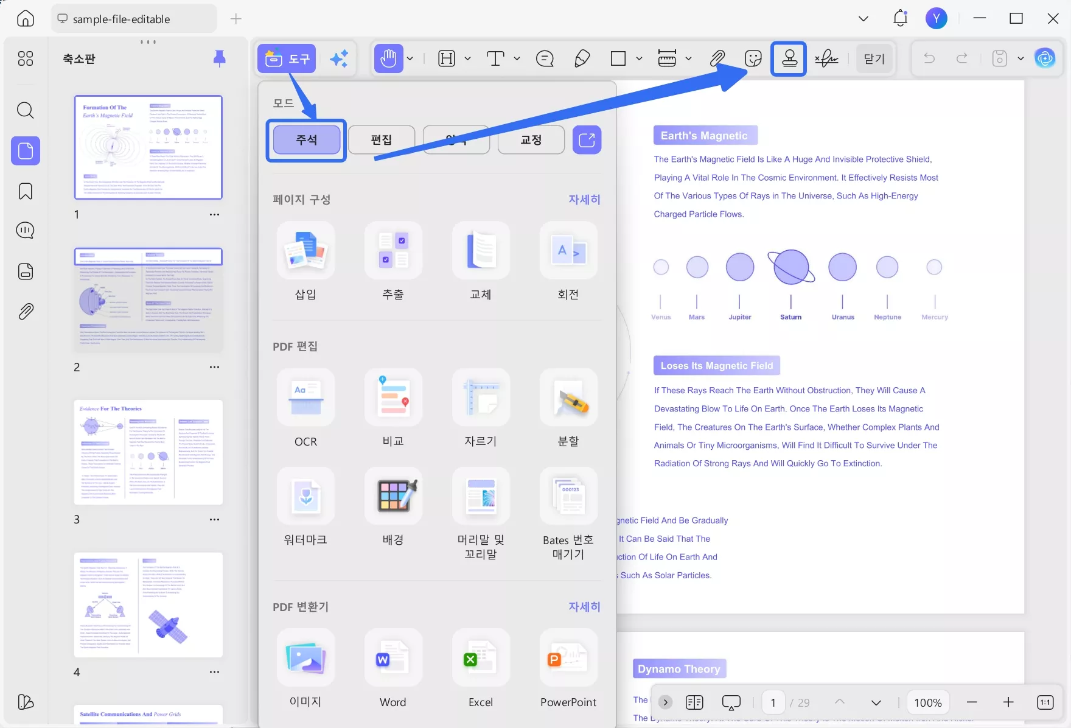
Task: Launch the AI sparkle assistant
Action: pyautogui.click(x=339, y=58)
